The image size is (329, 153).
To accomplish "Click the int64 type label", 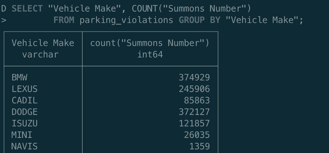I will (150, 55).
